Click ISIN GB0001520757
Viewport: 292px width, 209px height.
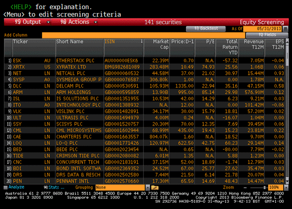[x=122, y=124]
